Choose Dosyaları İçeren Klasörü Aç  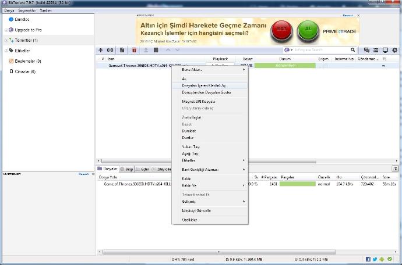210,85
